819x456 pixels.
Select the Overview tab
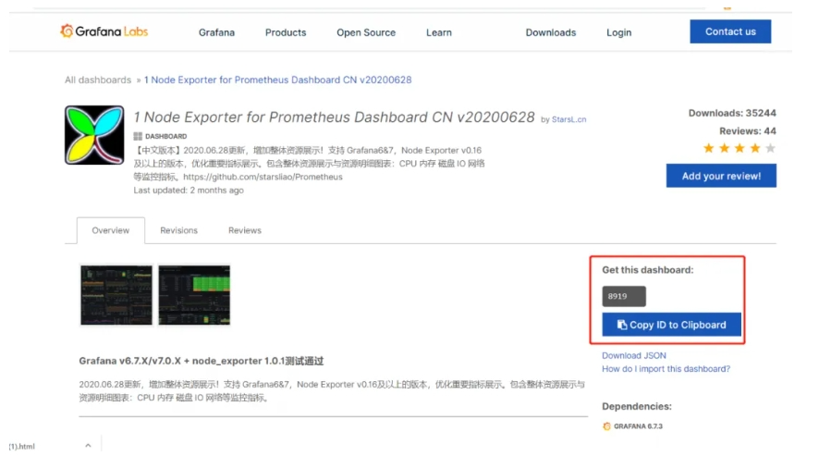pyautogui.click(x=111, y=230)
